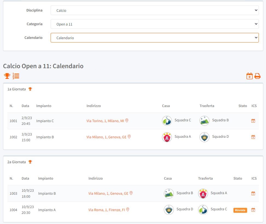Expand the Categoria dropdown showing Open a 11

(155, 24)
